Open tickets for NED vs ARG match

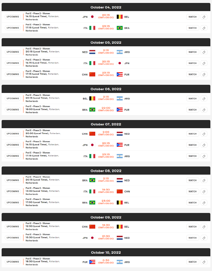pos(204,52)
